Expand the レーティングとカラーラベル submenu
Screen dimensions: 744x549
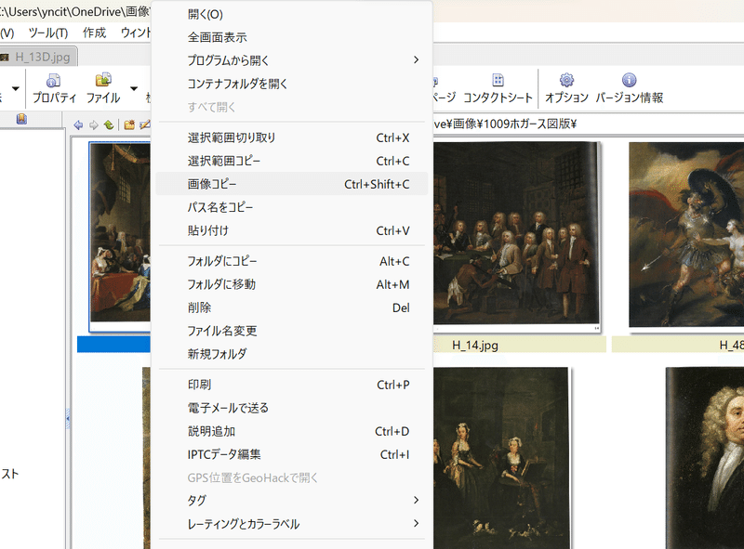click(x=292, y=523)
